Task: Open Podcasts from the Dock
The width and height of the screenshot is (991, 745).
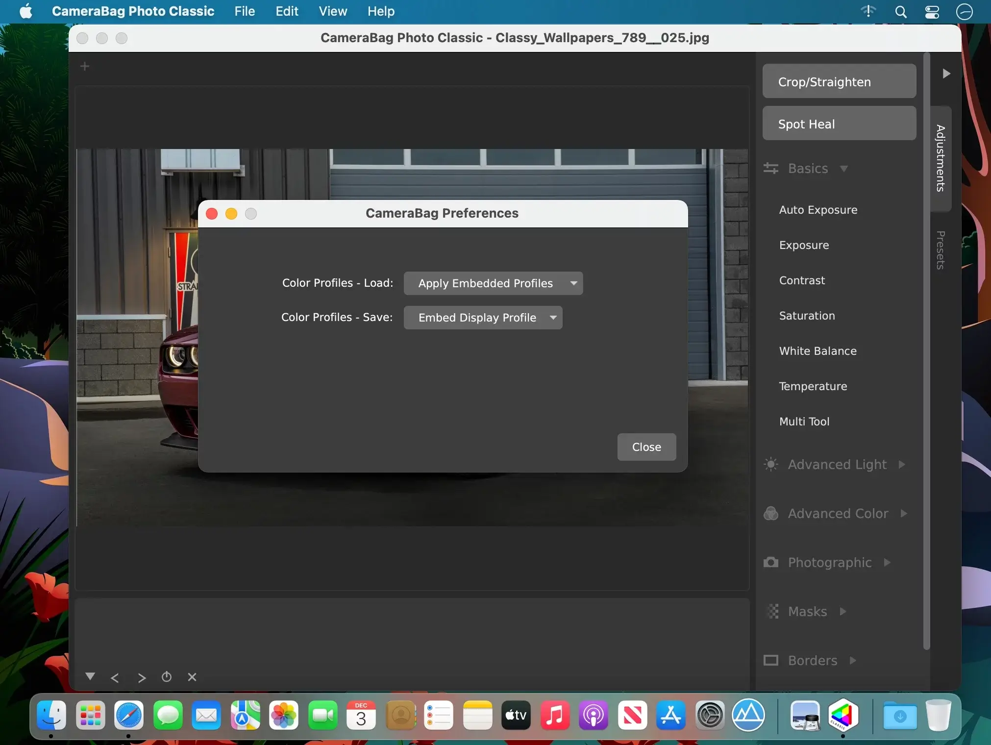Action: tap(594, 716)
